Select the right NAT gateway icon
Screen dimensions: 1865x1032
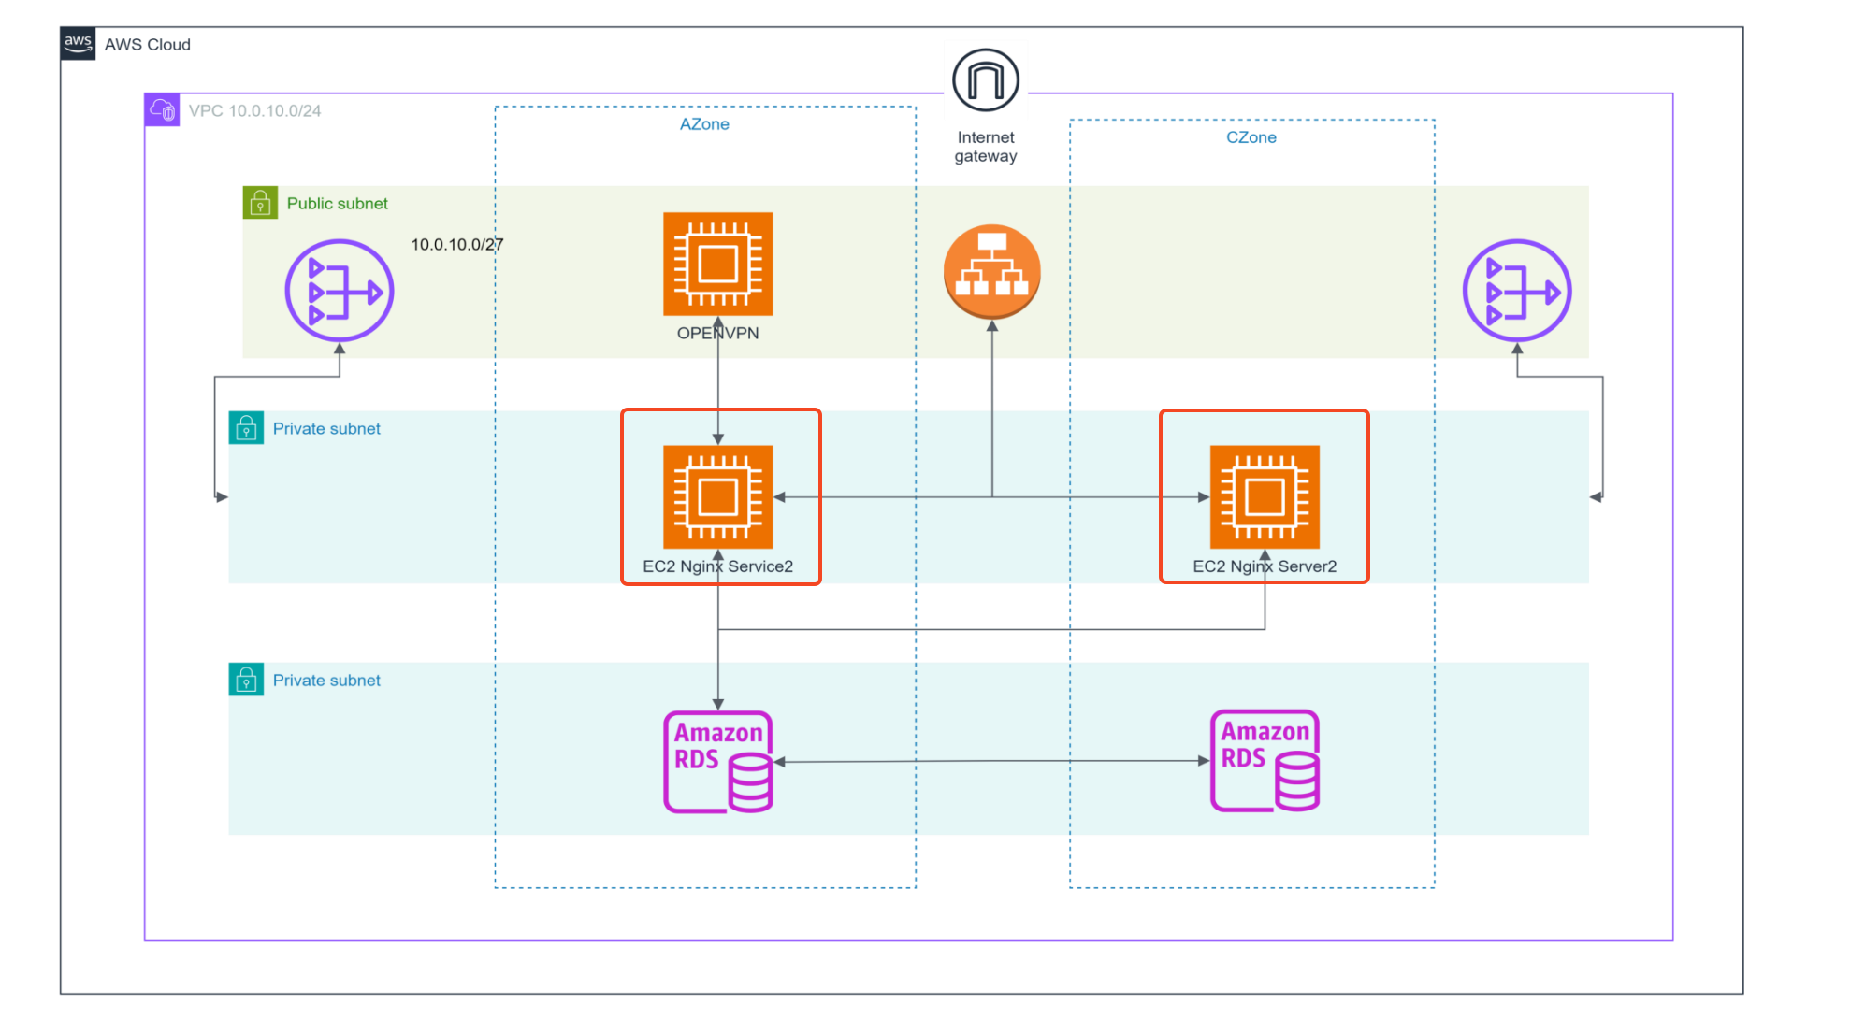click(1516, 291)
